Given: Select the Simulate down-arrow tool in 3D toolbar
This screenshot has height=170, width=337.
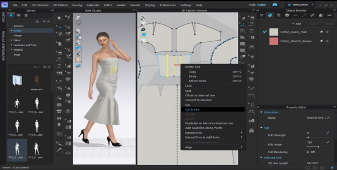Looking at the screenshot, I should 59,18.
